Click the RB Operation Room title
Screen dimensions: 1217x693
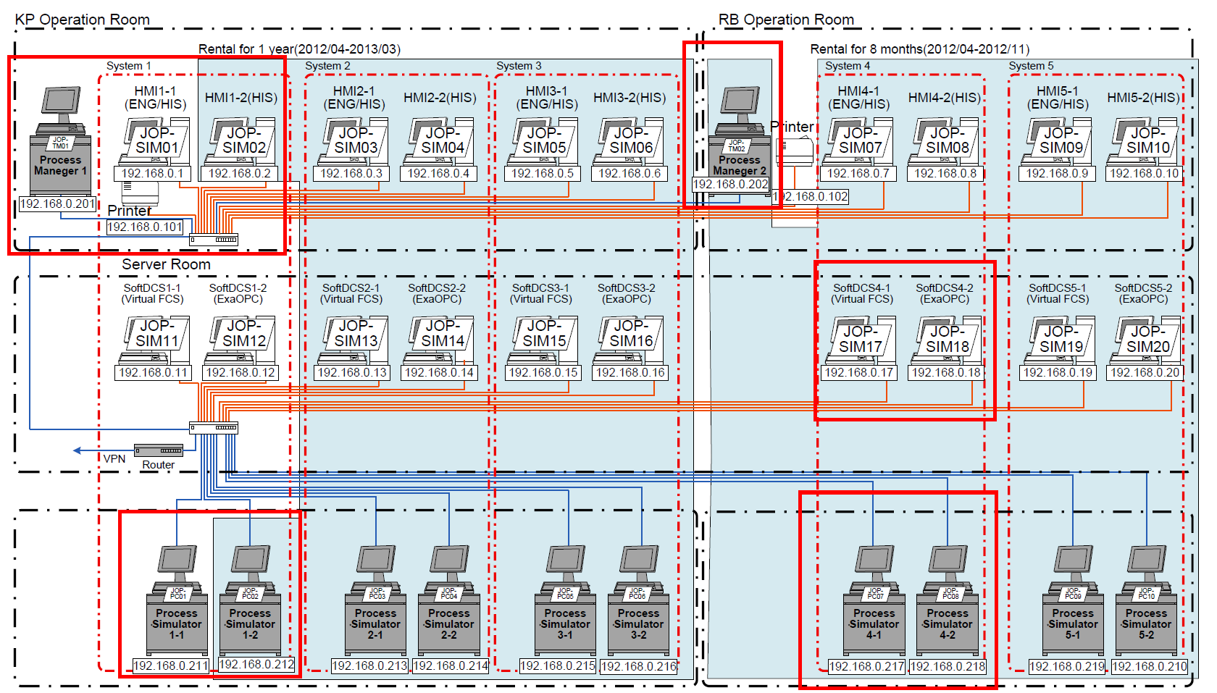pyautogui.click(x=786, y=20)
